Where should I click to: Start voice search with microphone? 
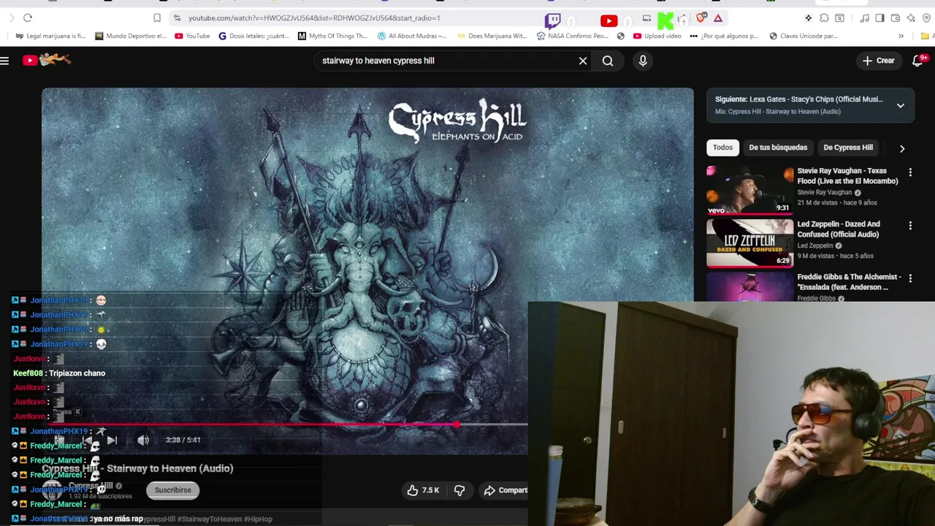643,61
